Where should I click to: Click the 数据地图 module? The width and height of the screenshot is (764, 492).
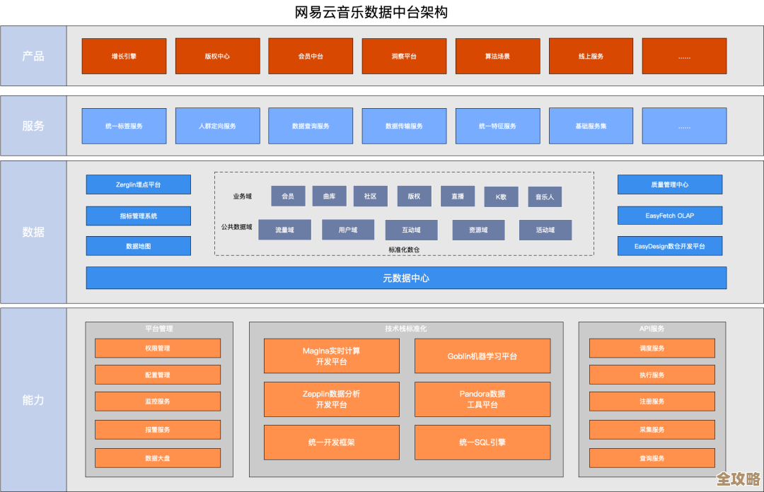(138, 246)
